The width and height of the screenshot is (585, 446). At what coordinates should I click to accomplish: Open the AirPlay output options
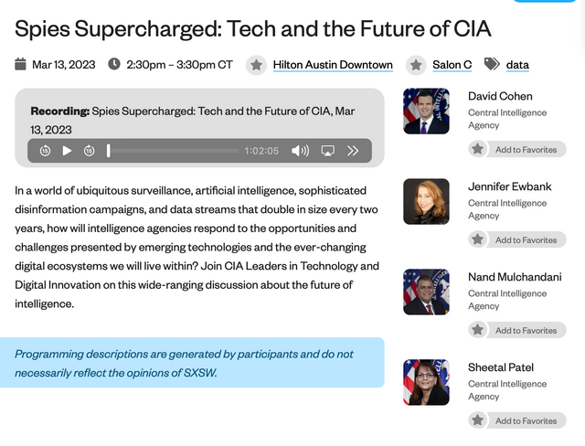327,151
